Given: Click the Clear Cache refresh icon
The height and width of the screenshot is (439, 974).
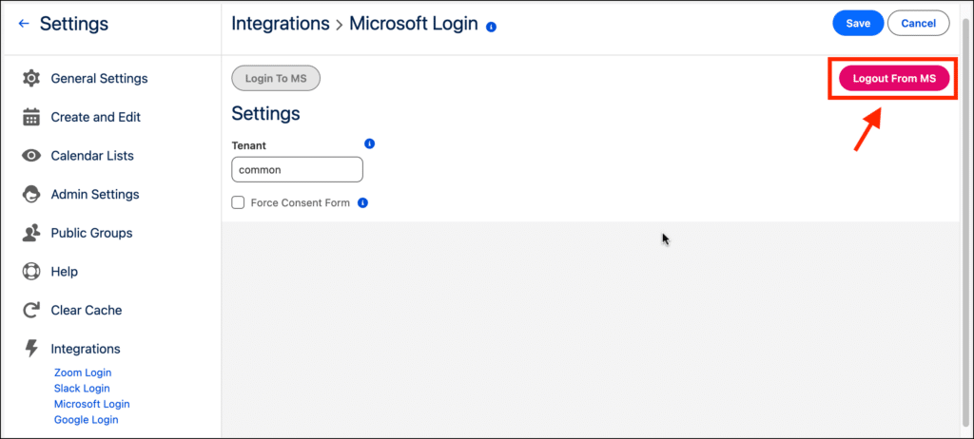Looking at the screenshot, I should [x=31, y=310].
